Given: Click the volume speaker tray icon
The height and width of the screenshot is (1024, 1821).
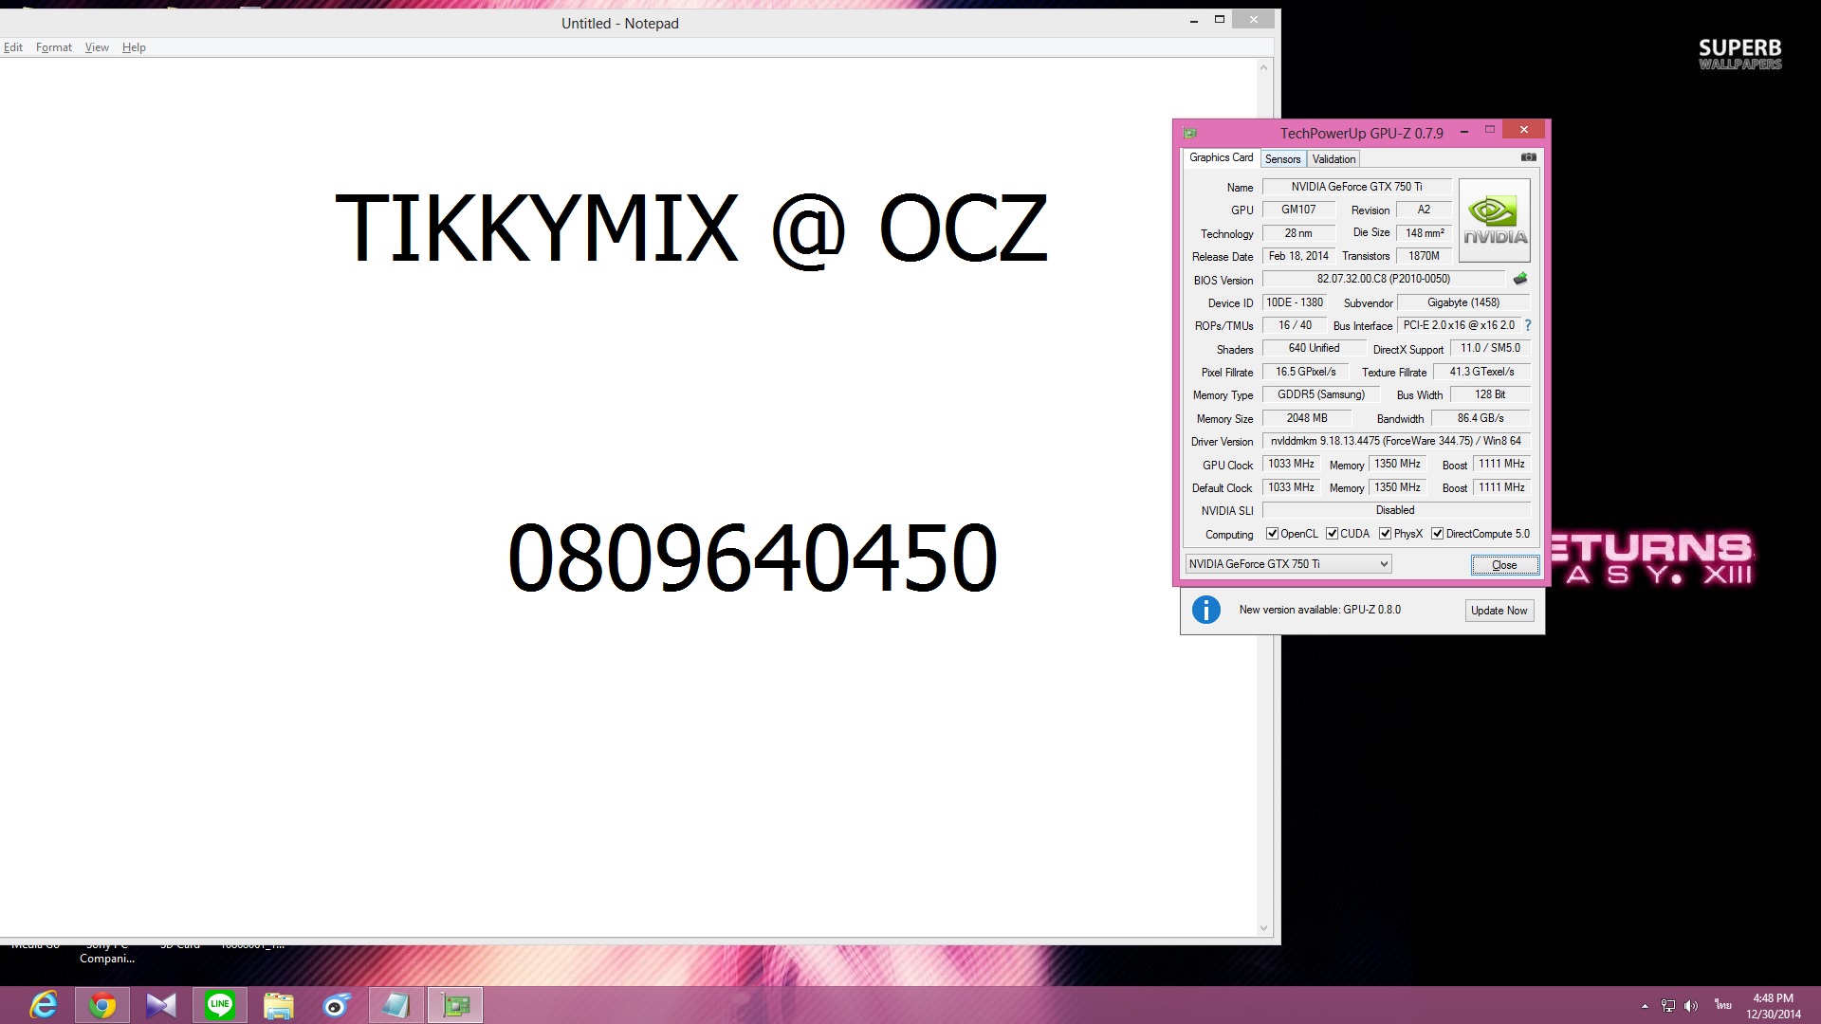Looking at the screenshot, I should [1691, 1006].
